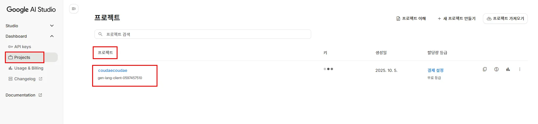The width and height of the screenshot is (538, 124).
Task: Click the Google AI Studio logo
Action: tap(31, 10)
